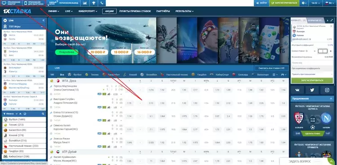Screen dimensions: 337x165
Task: Open the 16:22 time zone dropdown
Action: (315, 3)
